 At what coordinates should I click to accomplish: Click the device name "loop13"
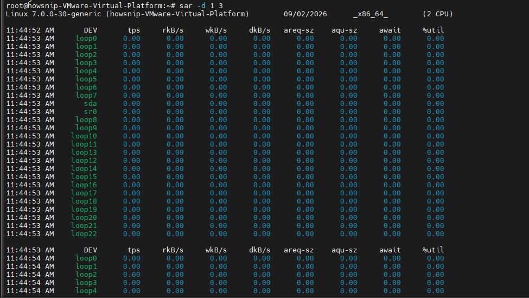(84, 152)
